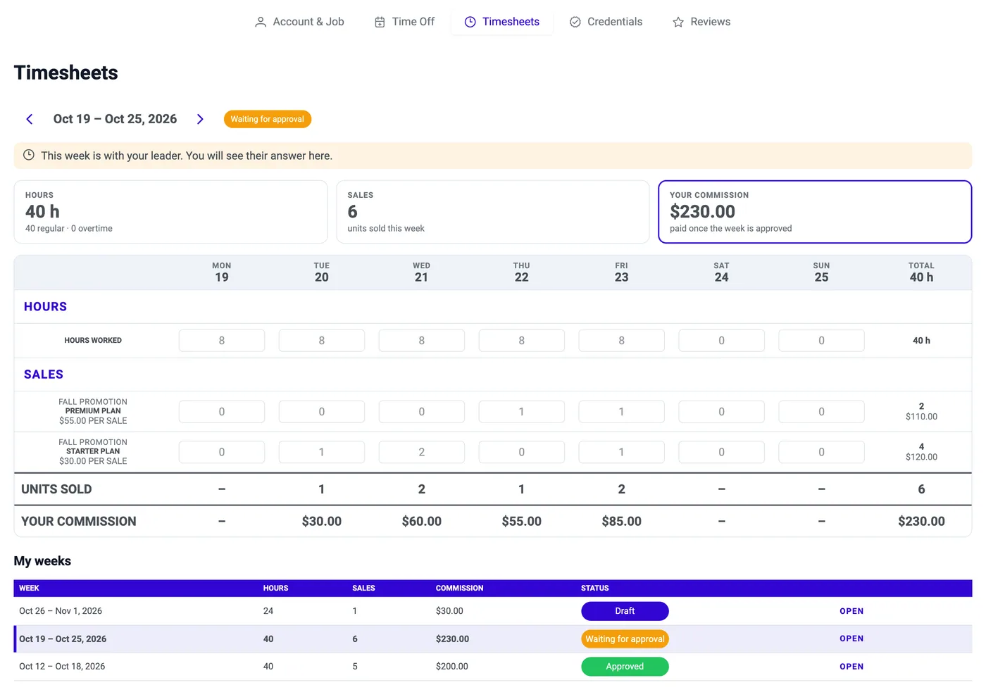Click the Approved status badge
Screen dimensions: 986x692
(x=625, y=667)
